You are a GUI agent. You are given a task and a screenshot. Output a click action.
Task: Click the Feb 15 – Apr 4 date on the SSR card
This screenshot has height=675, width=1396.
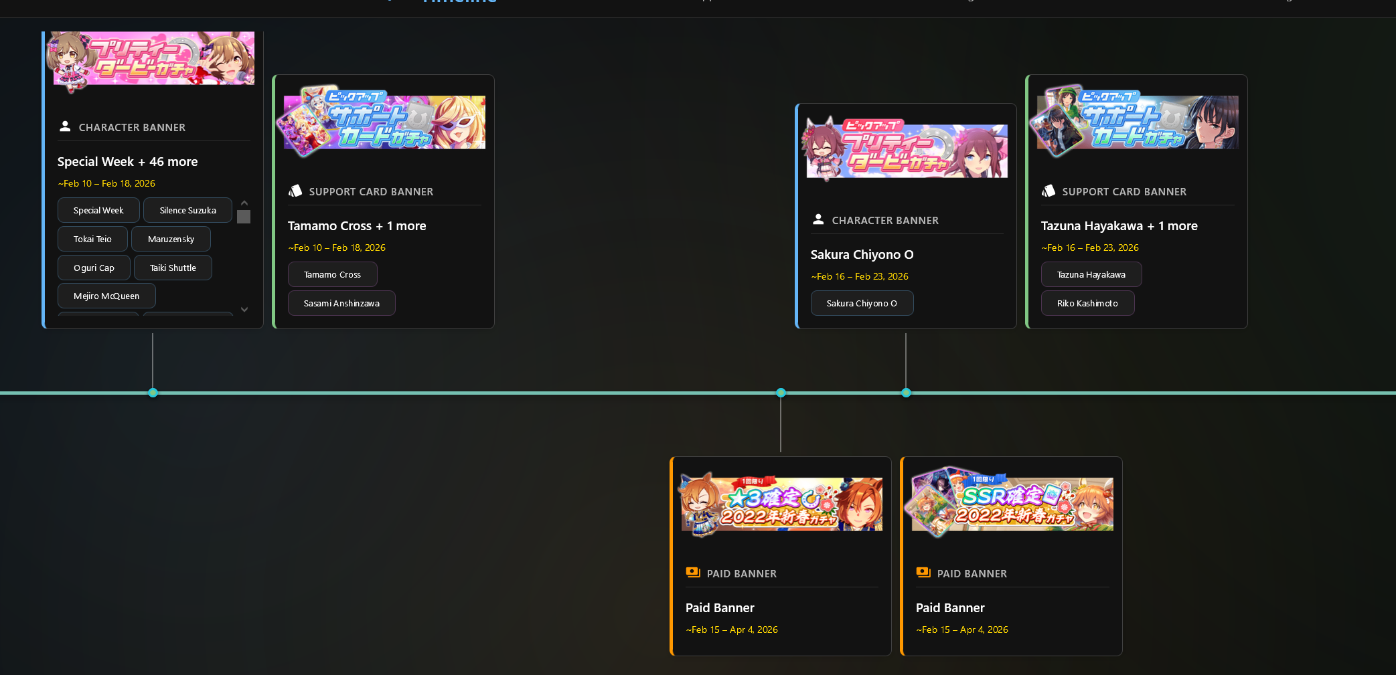(x=962, y=630)
